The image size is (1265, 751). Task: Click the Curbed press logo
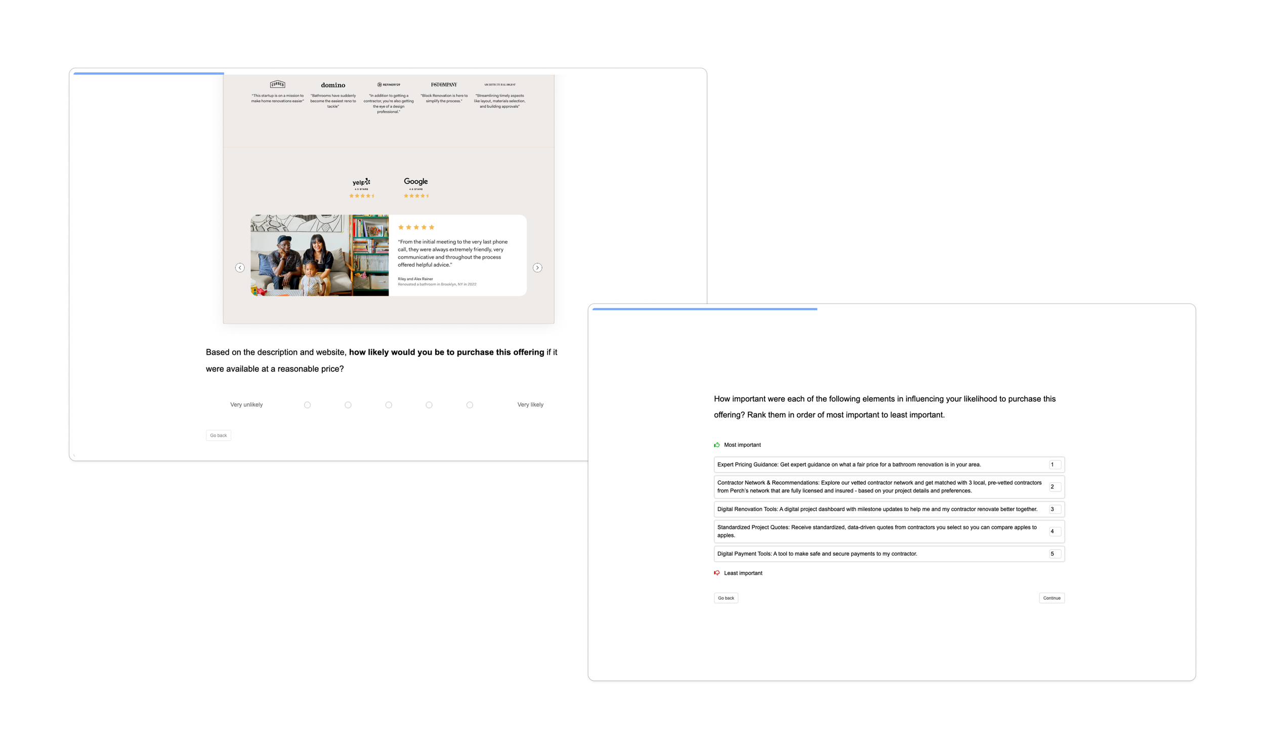tap(278, 84)
